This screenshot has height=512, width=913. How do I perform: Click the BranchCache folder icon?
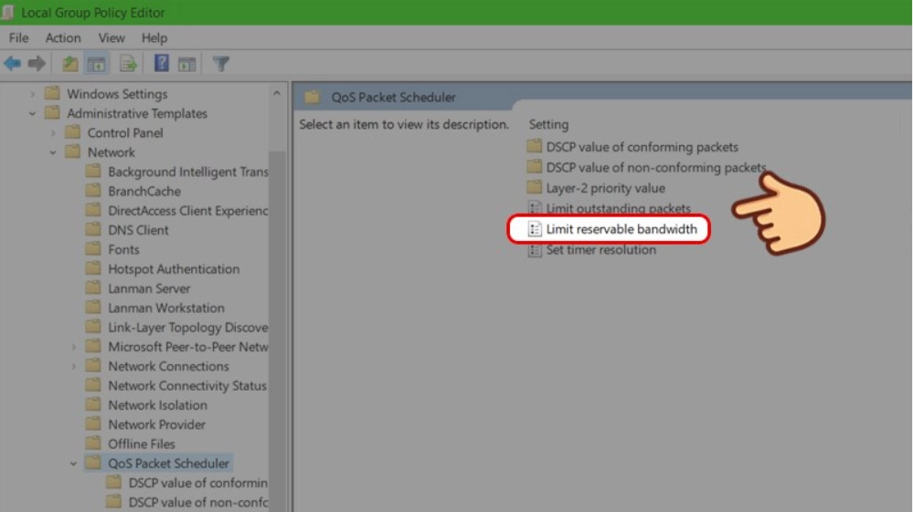click(x=93, y=191)
